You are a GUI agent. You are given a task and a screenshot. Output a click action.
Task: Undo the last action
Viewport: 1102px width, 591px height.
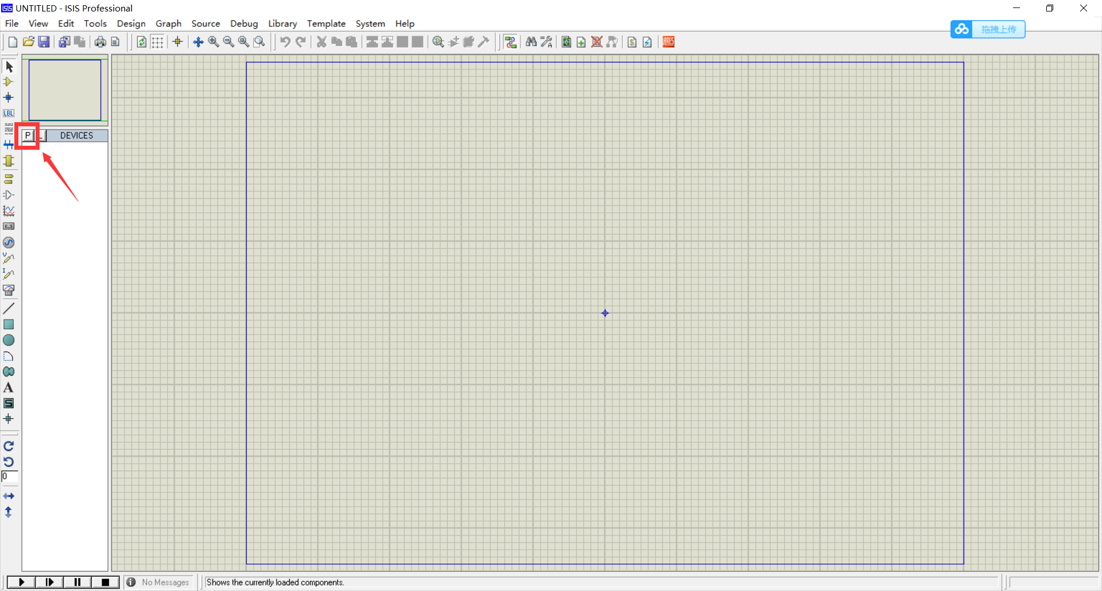tap(285, 42)
